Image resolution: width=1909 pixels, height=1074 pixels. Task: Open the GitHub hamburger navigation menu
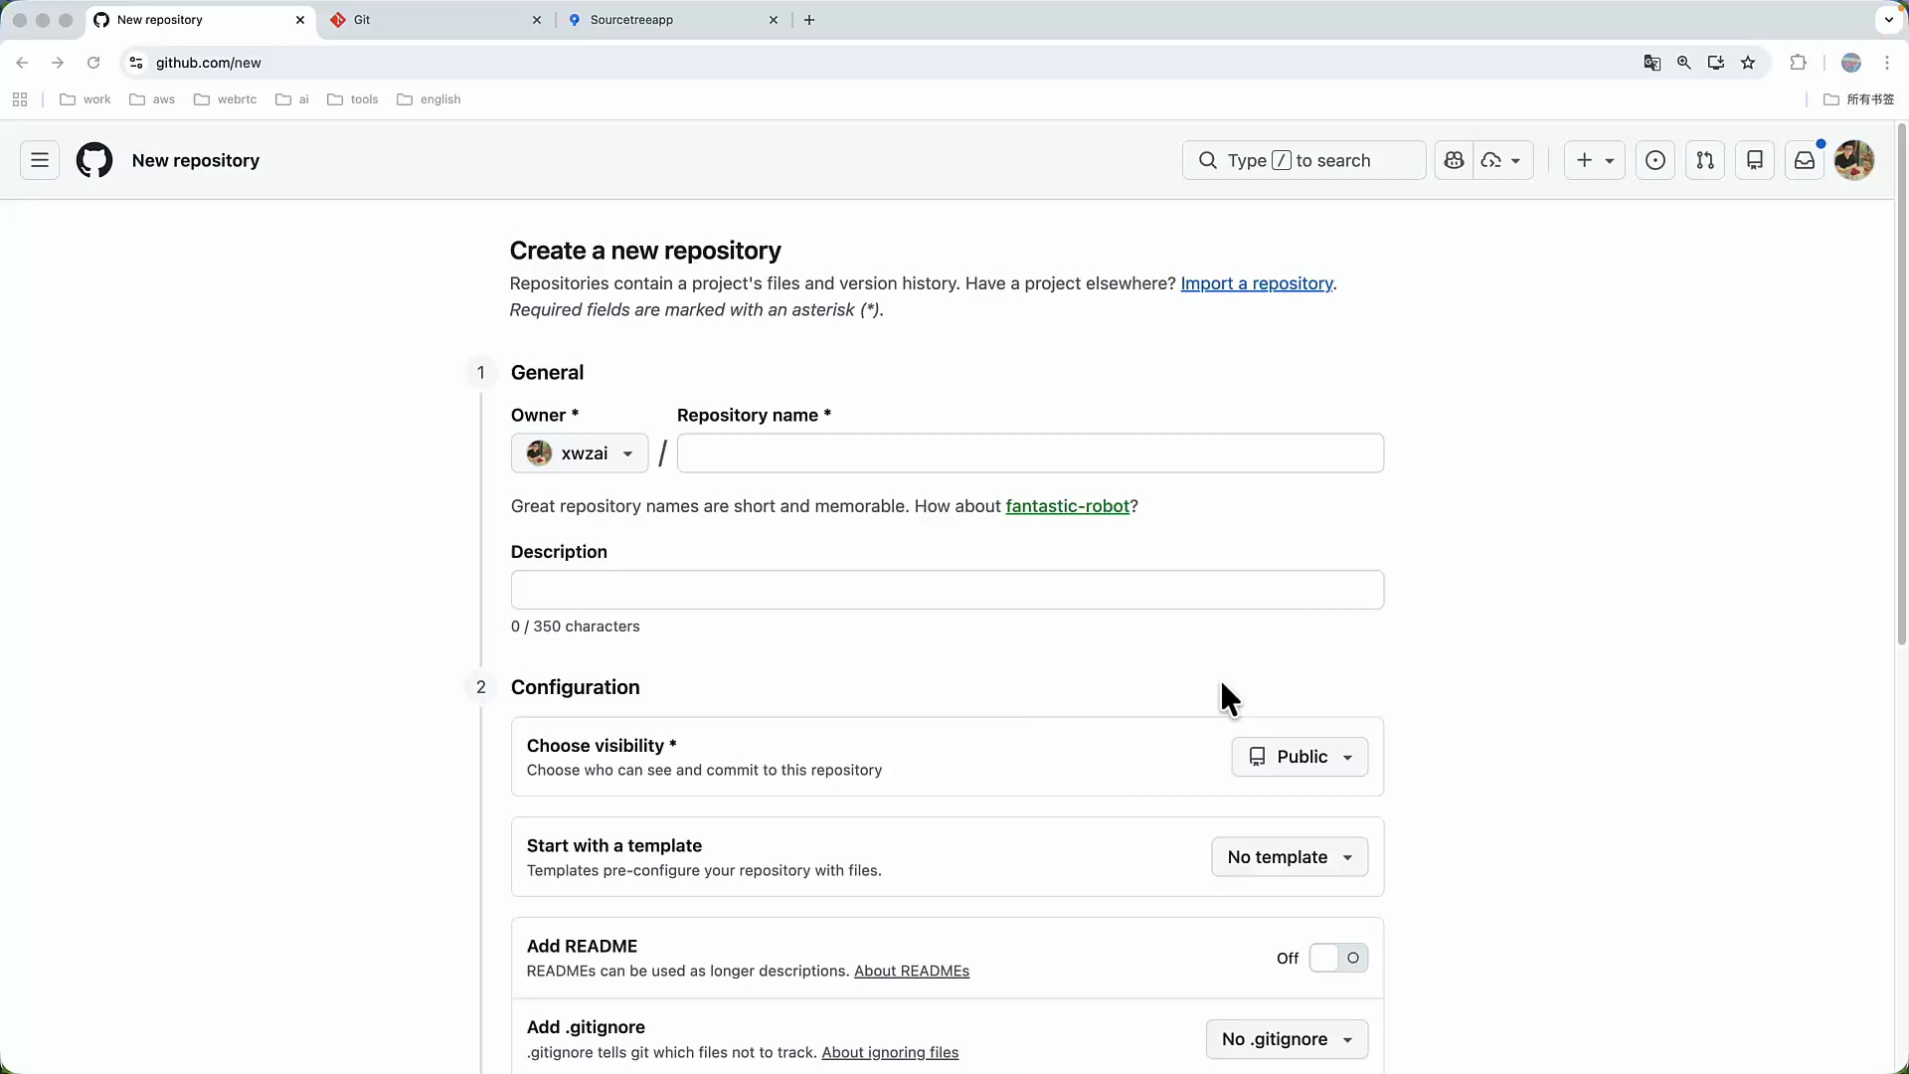(40, 160)
